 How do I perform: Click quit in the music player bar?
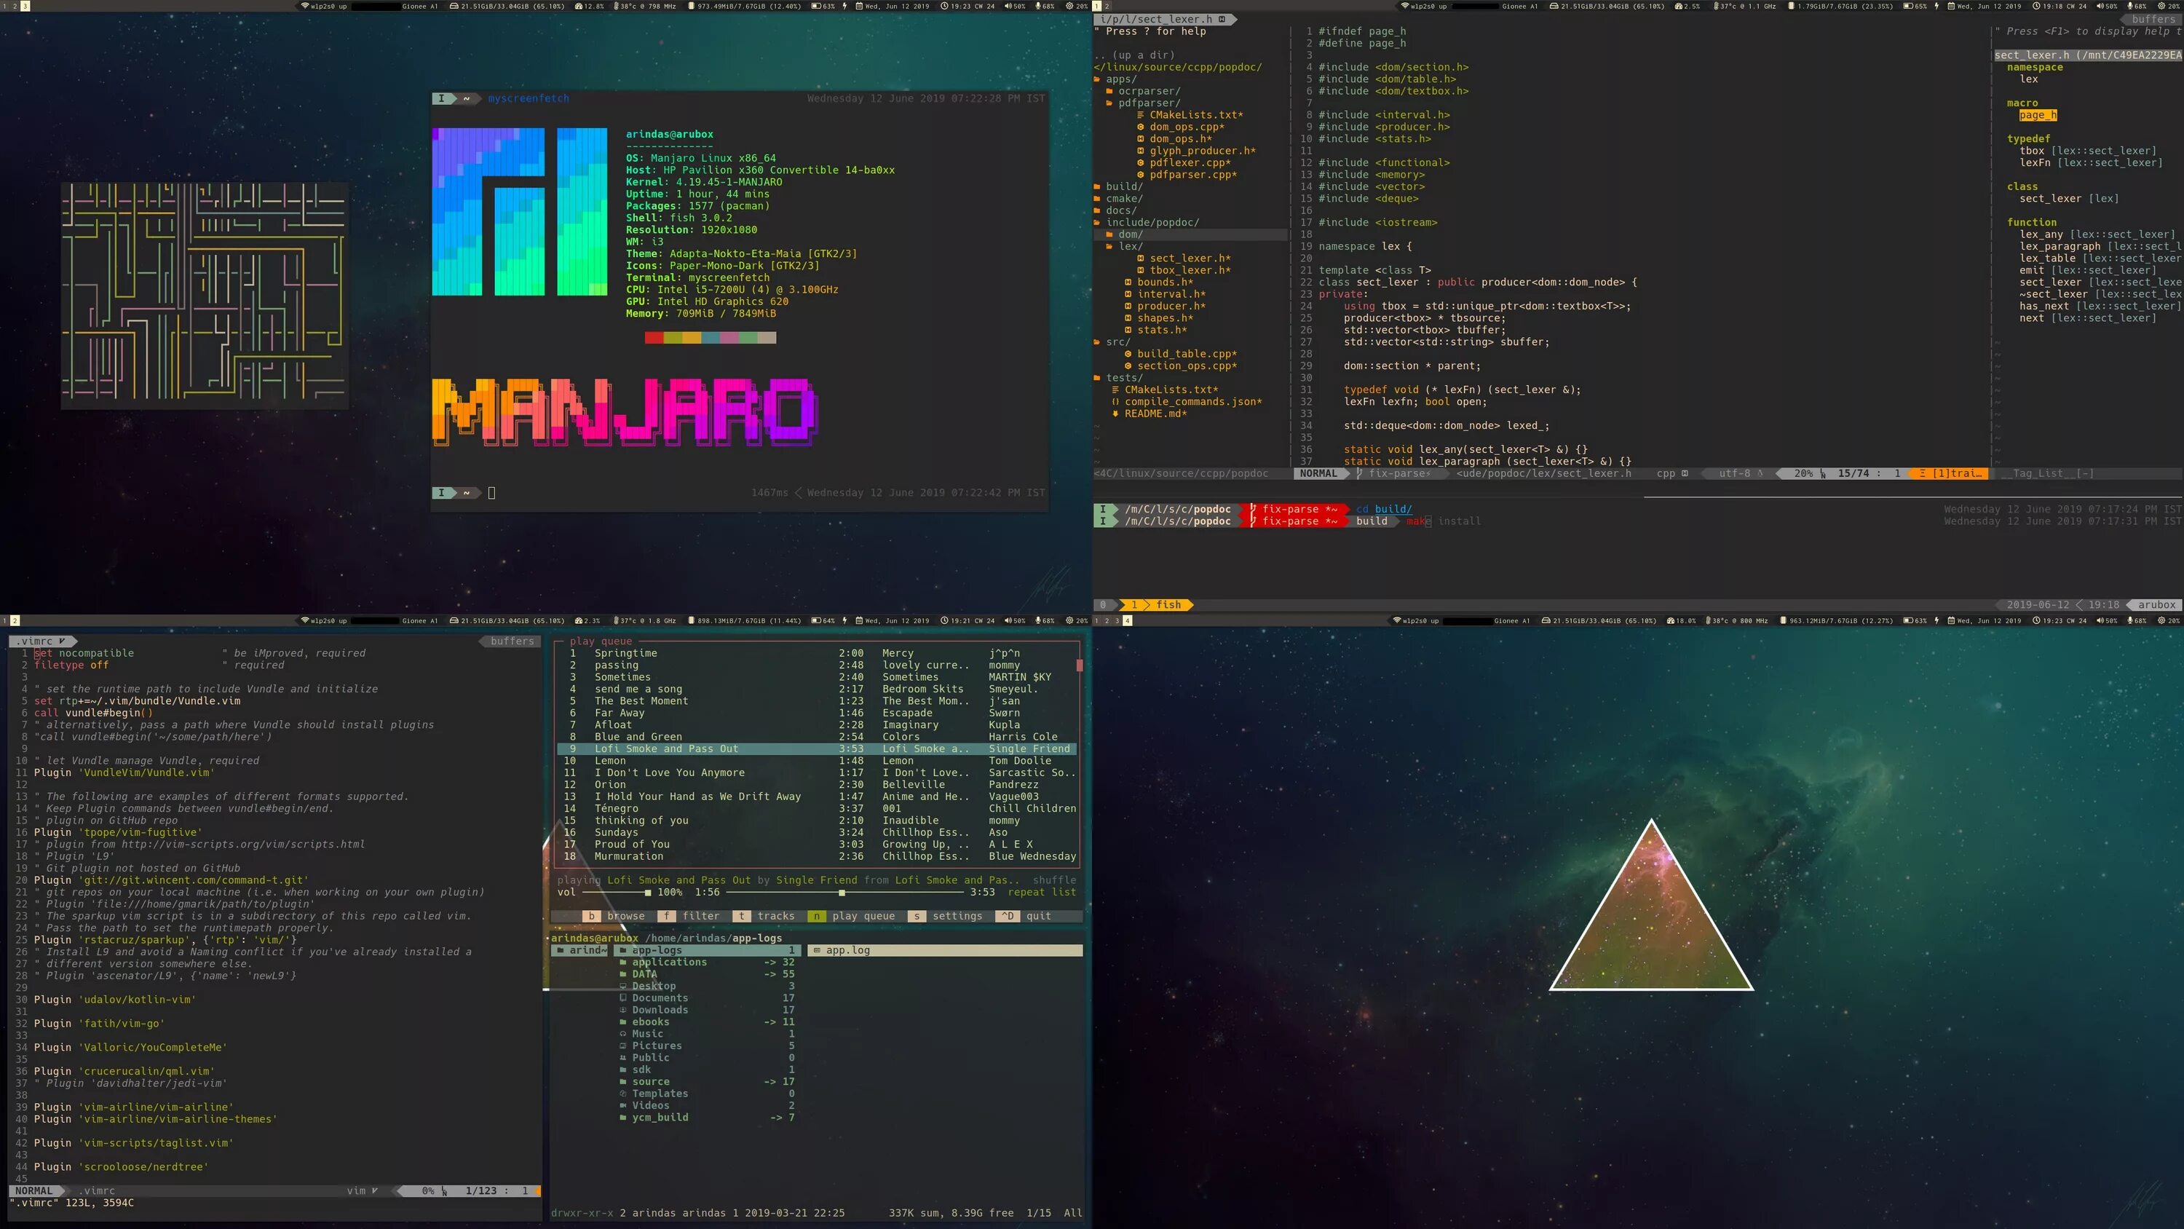1025,916
